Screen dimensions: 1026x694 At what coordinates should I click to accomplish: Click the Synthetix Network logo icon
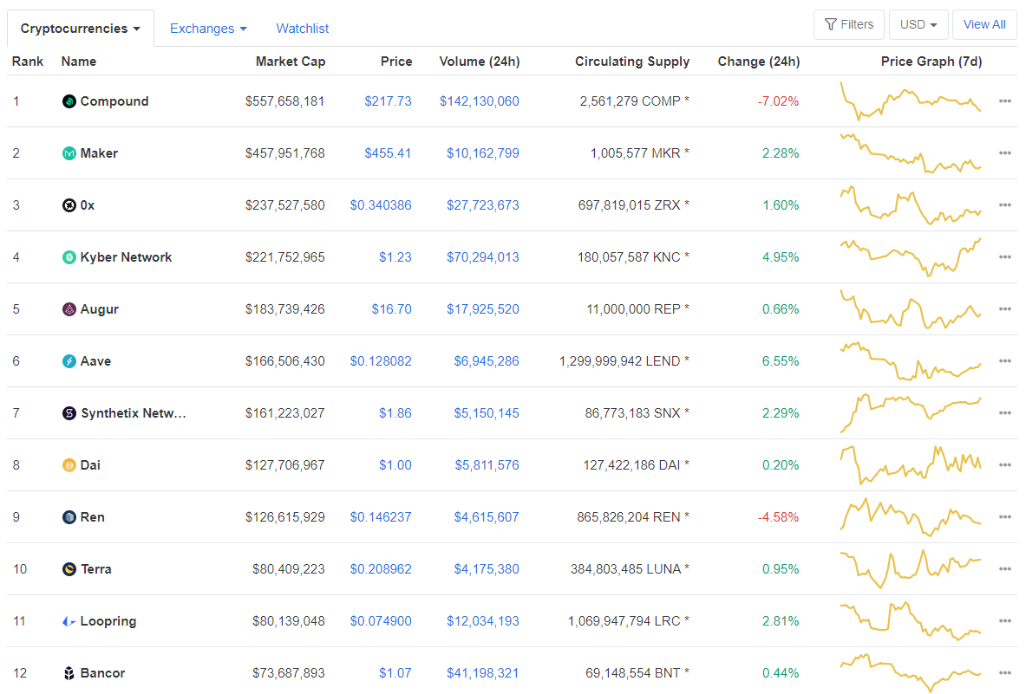coord(69,413)
